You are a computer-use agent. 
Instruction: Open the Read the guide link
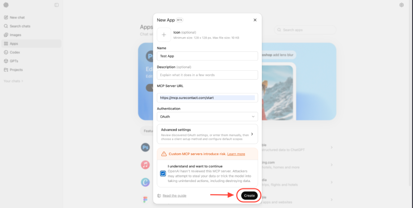[x=174, y=196]
